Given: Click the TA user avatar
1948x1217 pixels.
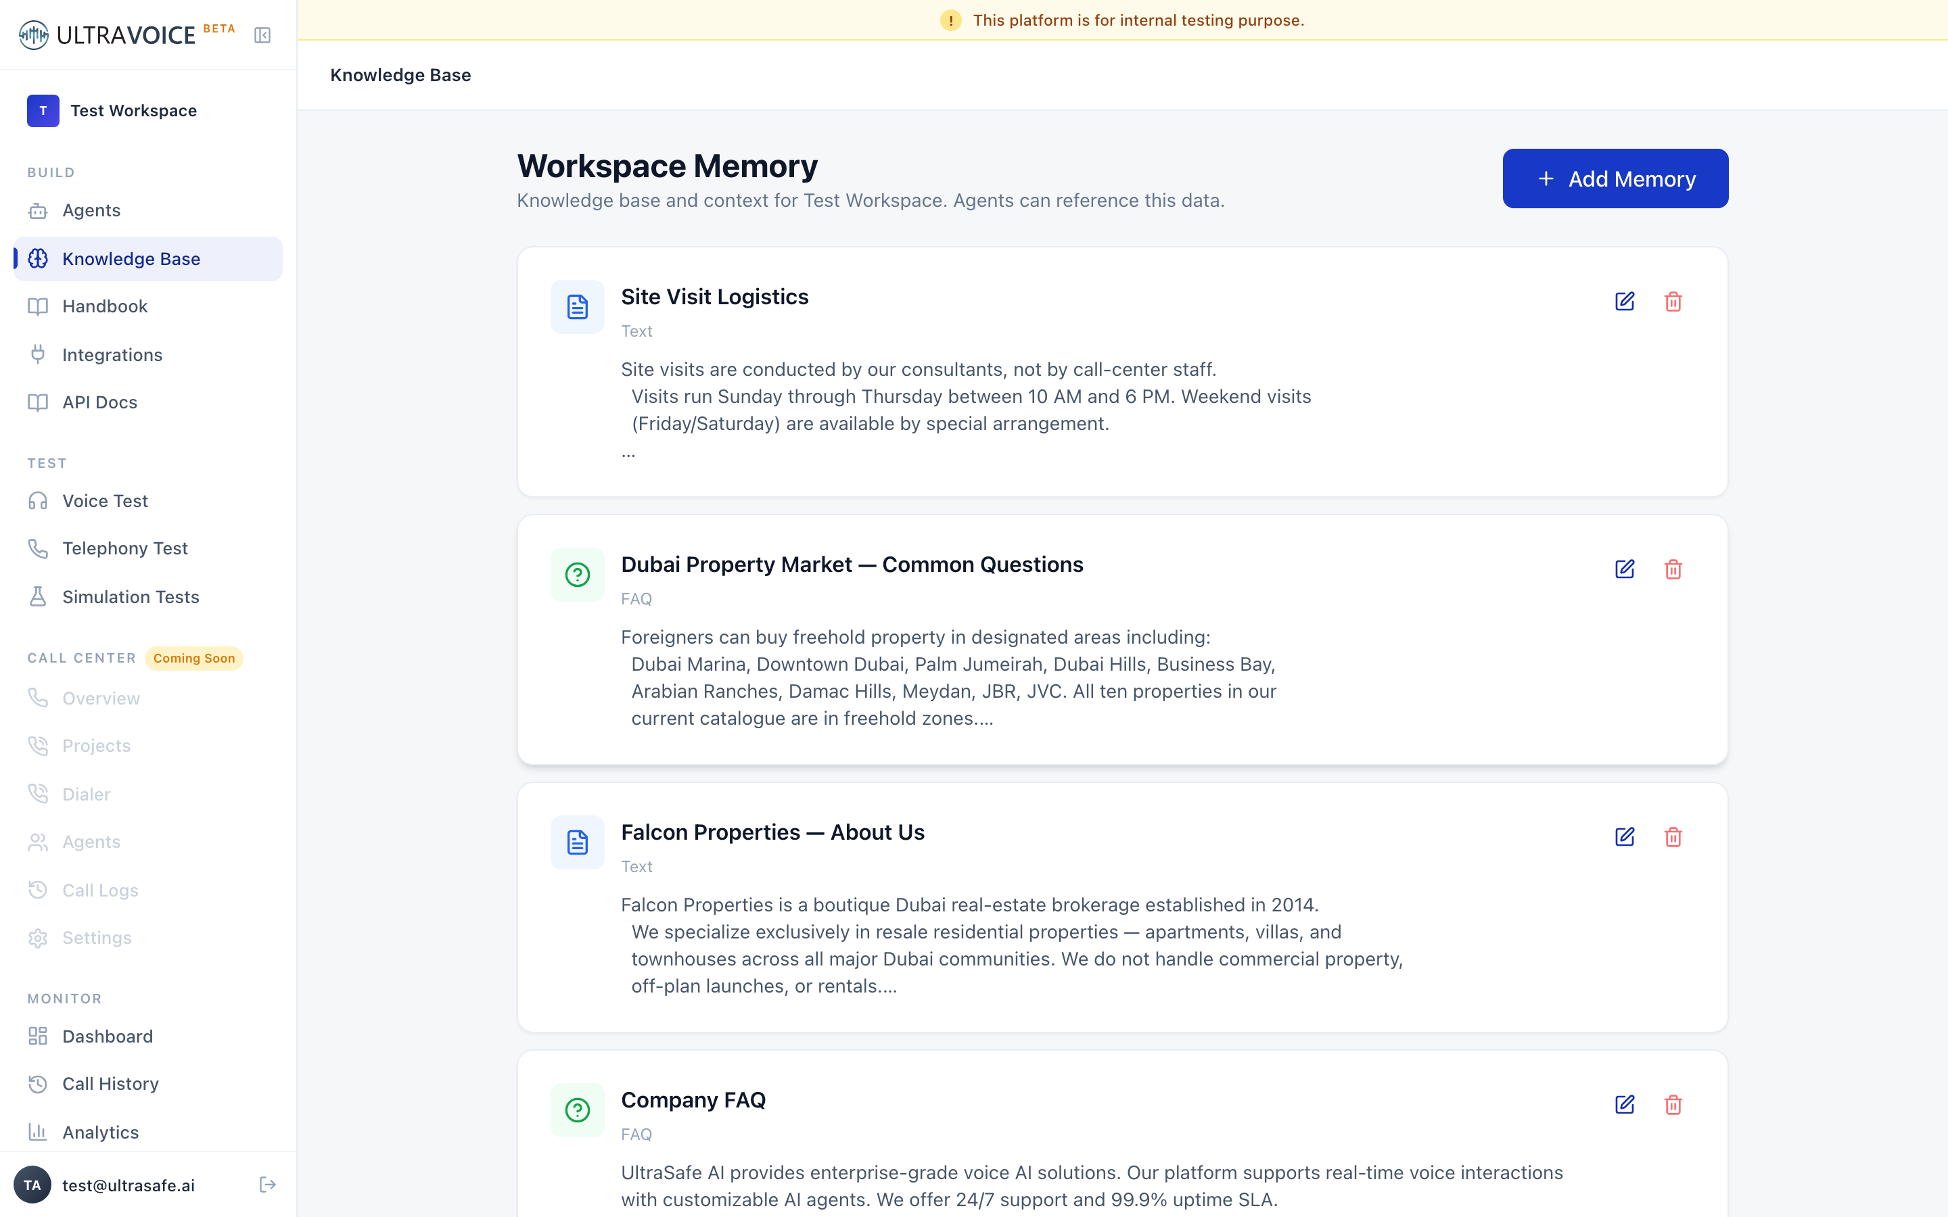Looking at the screenshot, I should 32,1185.
